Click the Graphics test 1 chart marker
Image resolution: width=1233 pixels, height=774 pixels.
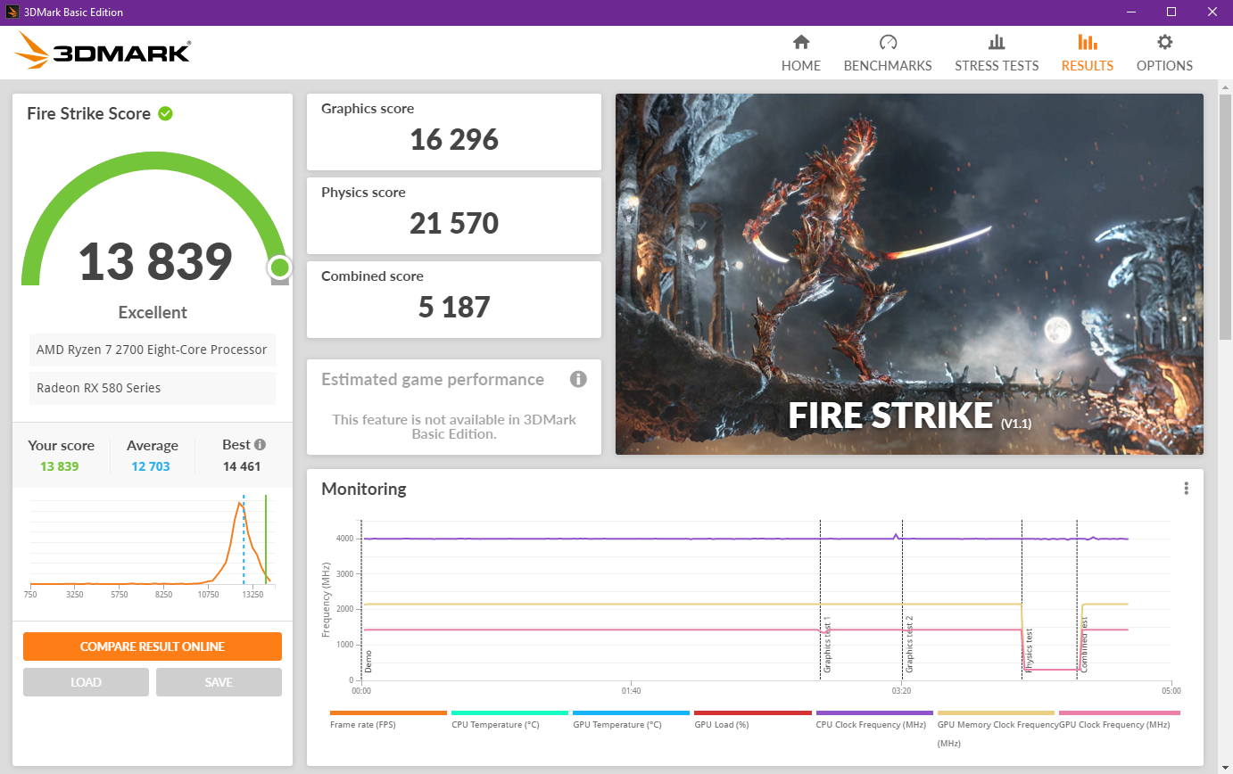pyautogui.click(x=827, y=644)
